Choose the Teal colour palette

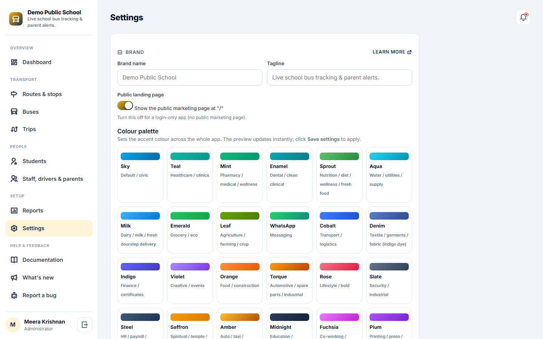point(190,175)
